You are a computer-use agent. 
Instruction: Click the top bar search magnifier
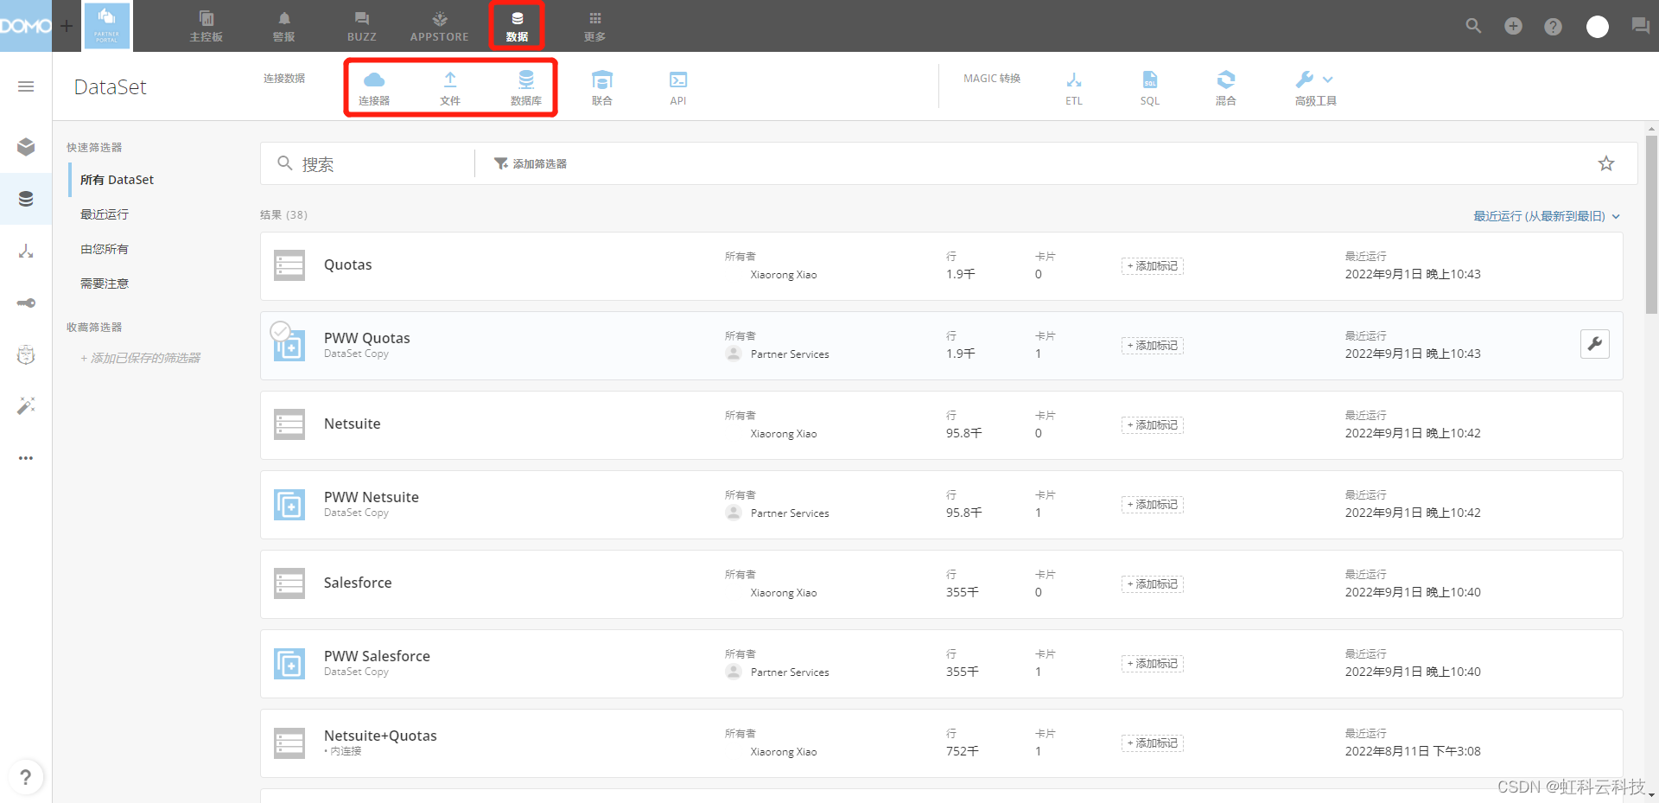(x=1473, y=26)
